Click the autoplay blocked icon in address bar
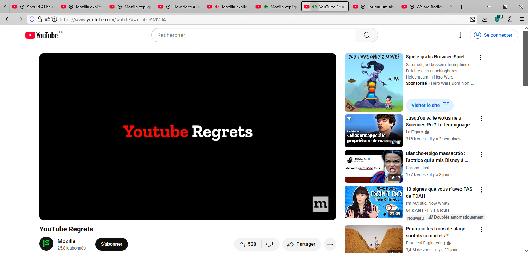Screen dimensions: 528x253 coord(54,19)
